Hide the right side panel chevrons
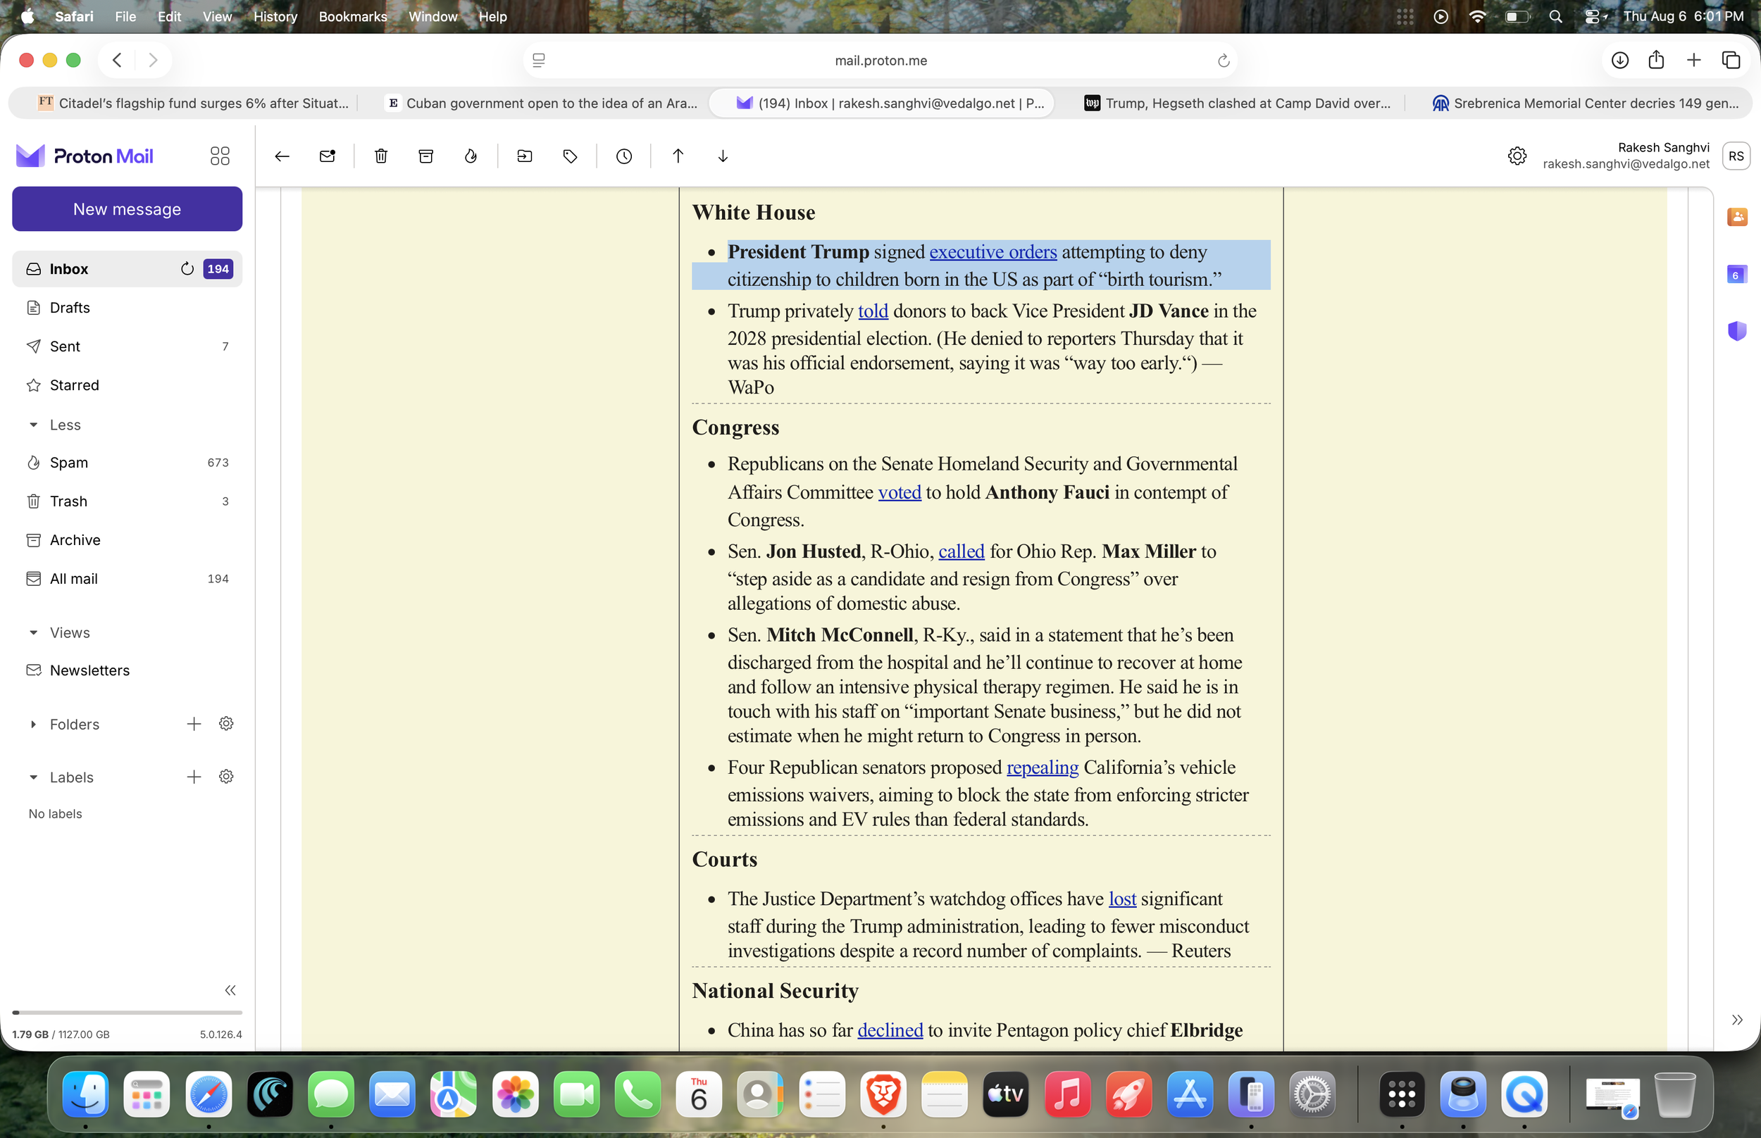This screenshot has width=1761, height=1138. coord(1736,1020)
